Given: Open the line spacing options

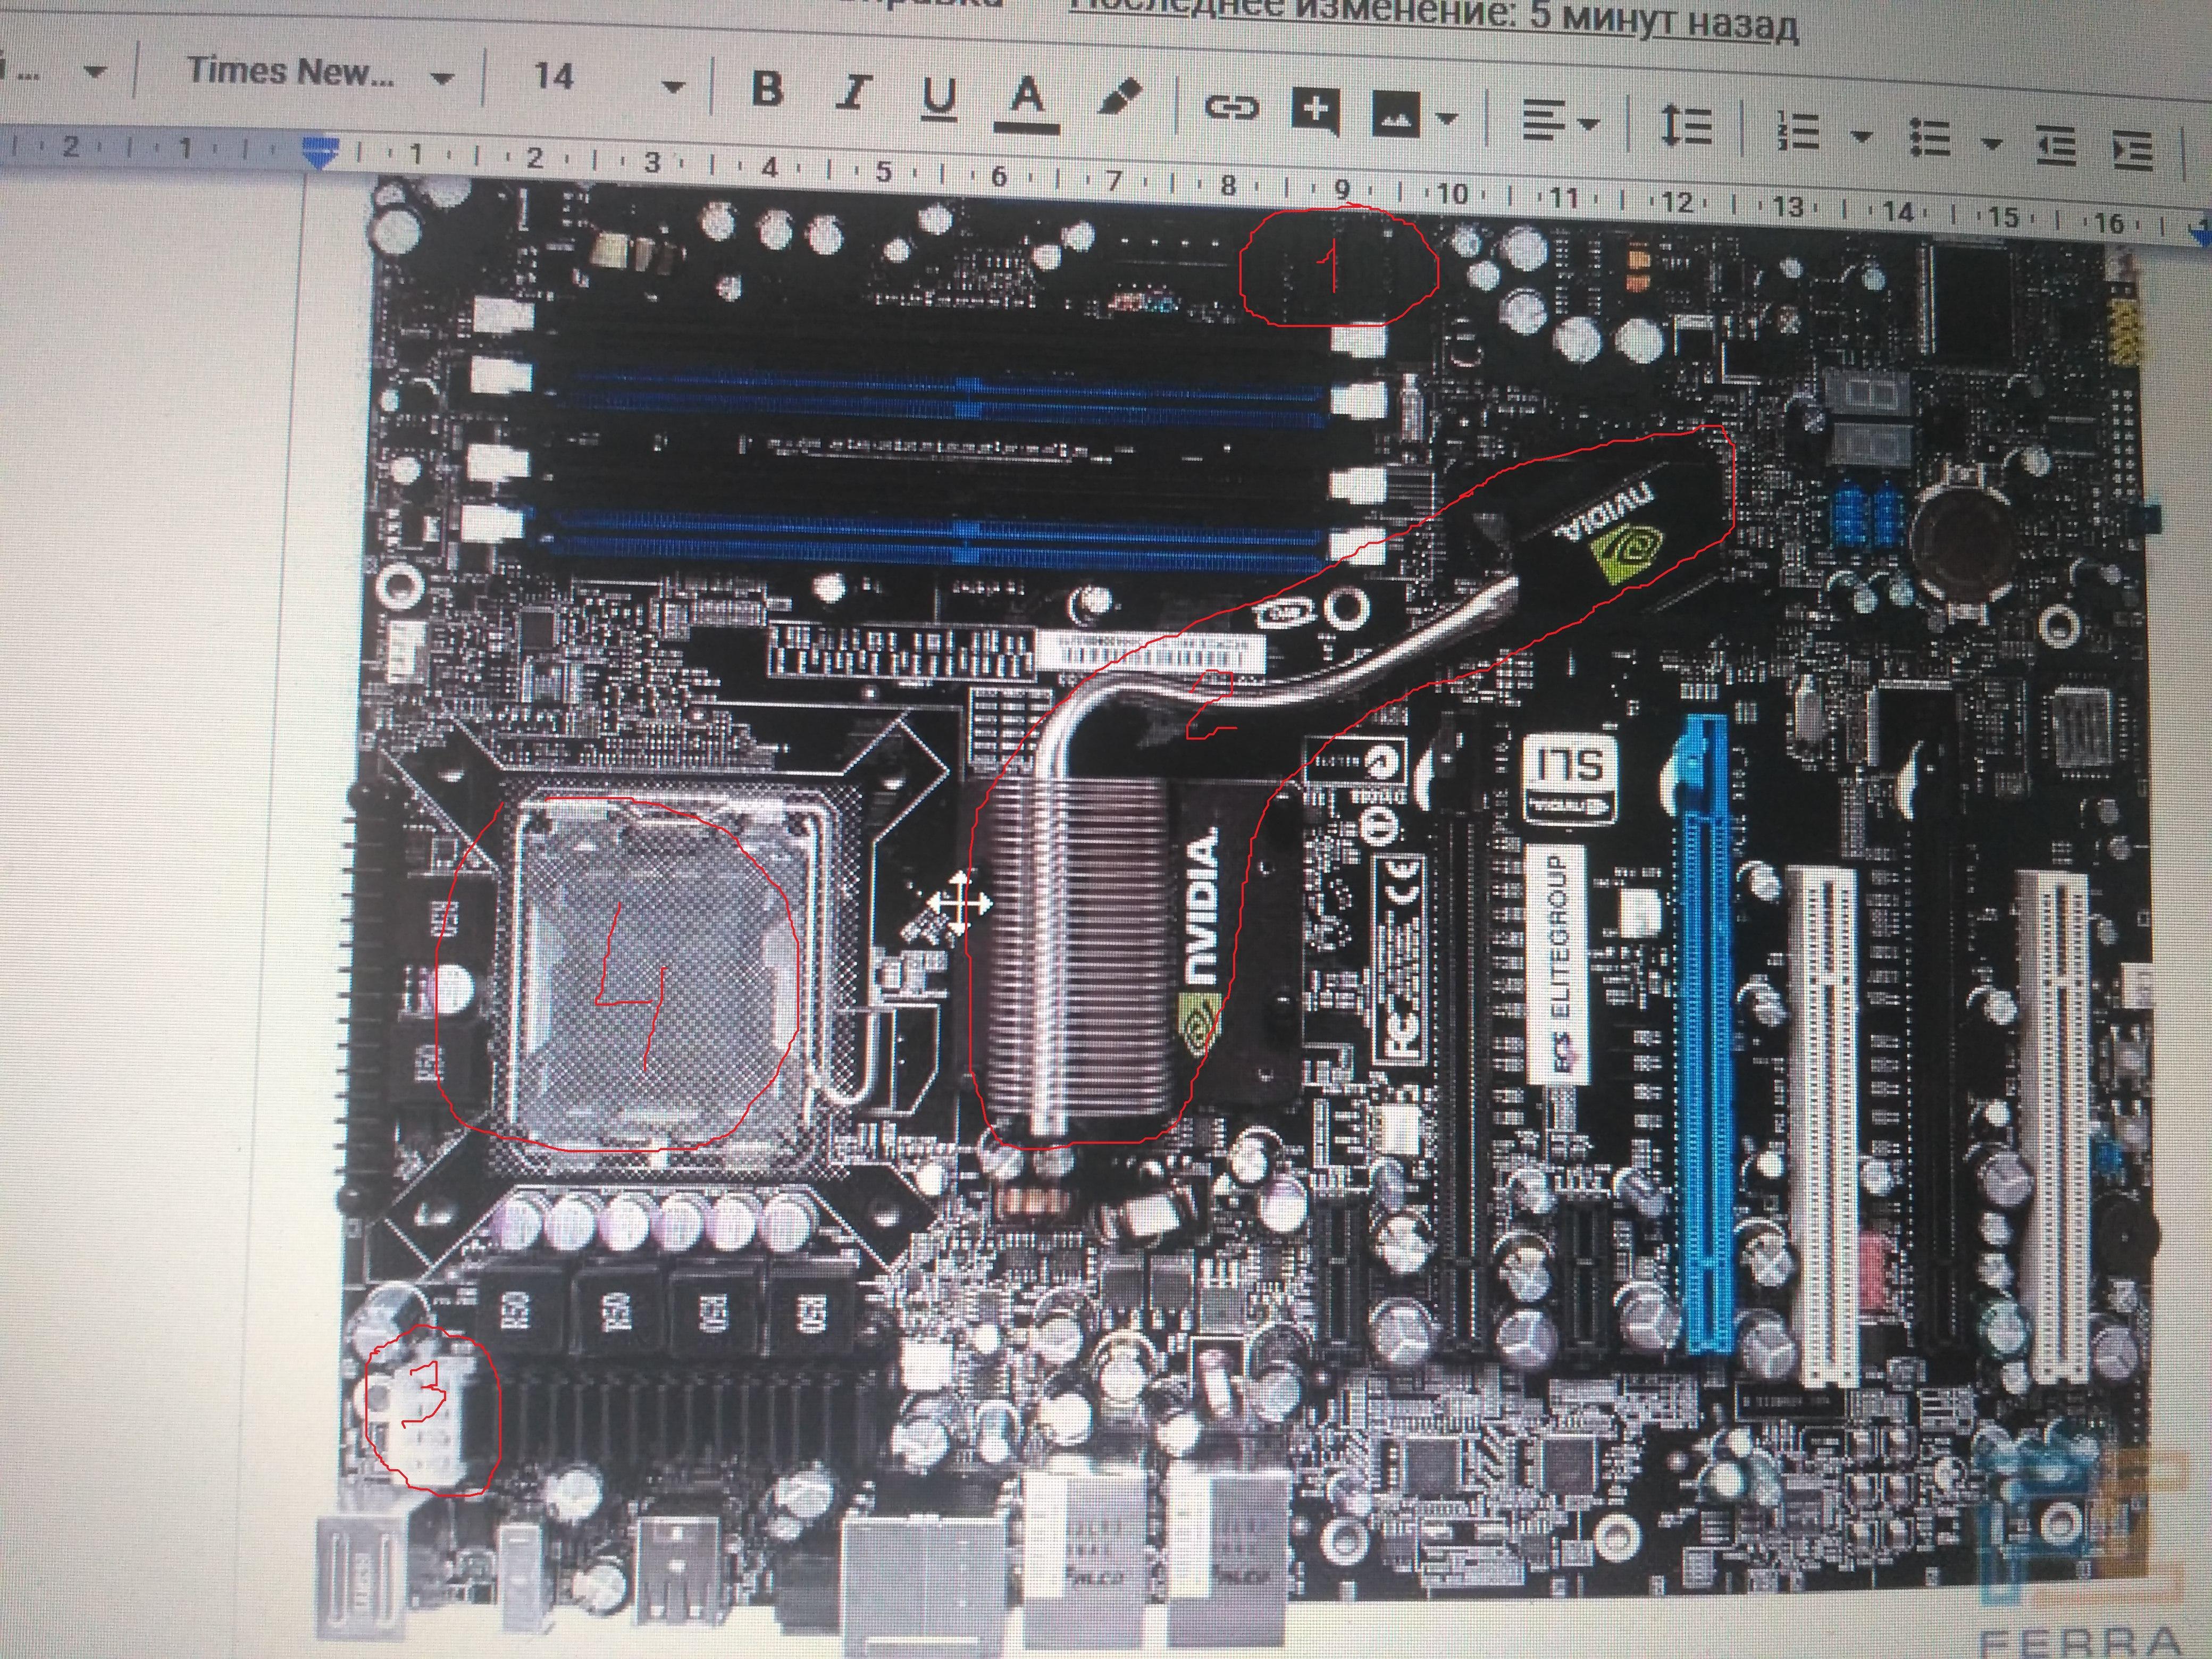Looking at the screenshot, I should [1686, 126].
